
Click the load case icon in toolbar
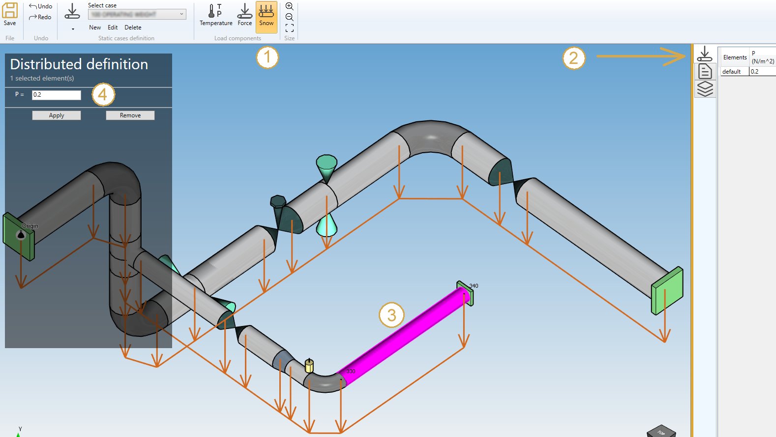click(x=72, y=12)
